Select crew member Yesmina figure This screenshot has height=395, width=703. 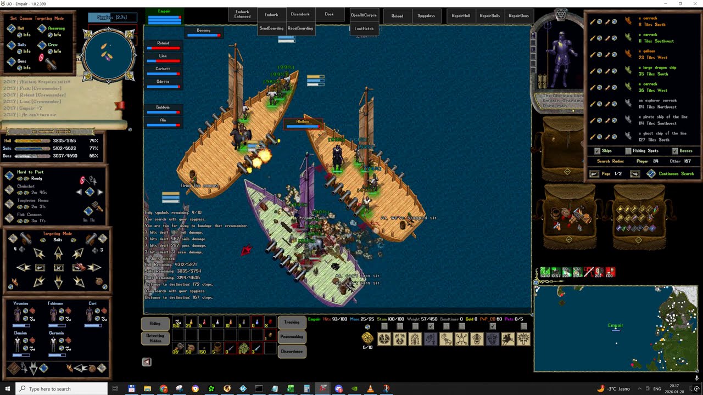[x=18, y=314]
